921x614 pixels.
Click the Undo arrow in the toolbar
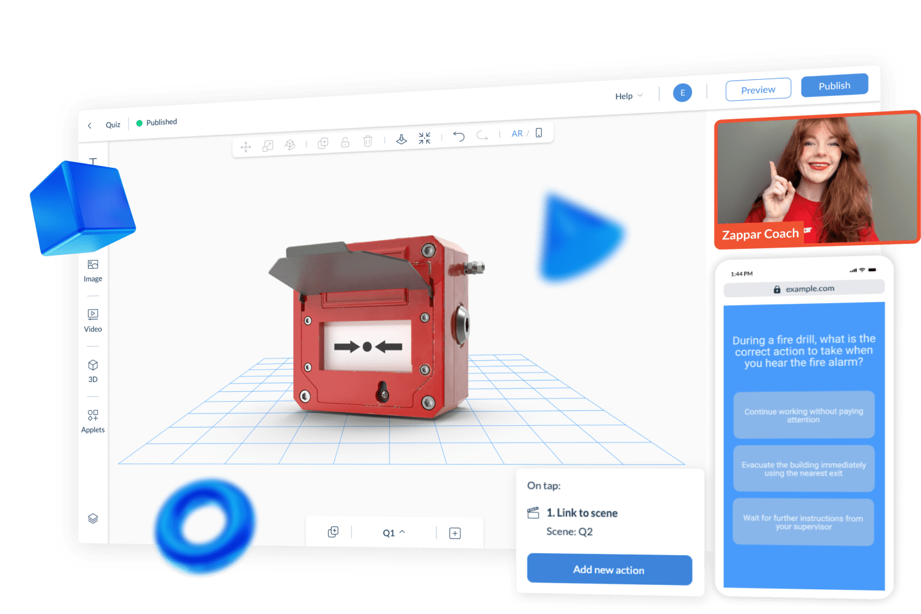coord(459,136)
